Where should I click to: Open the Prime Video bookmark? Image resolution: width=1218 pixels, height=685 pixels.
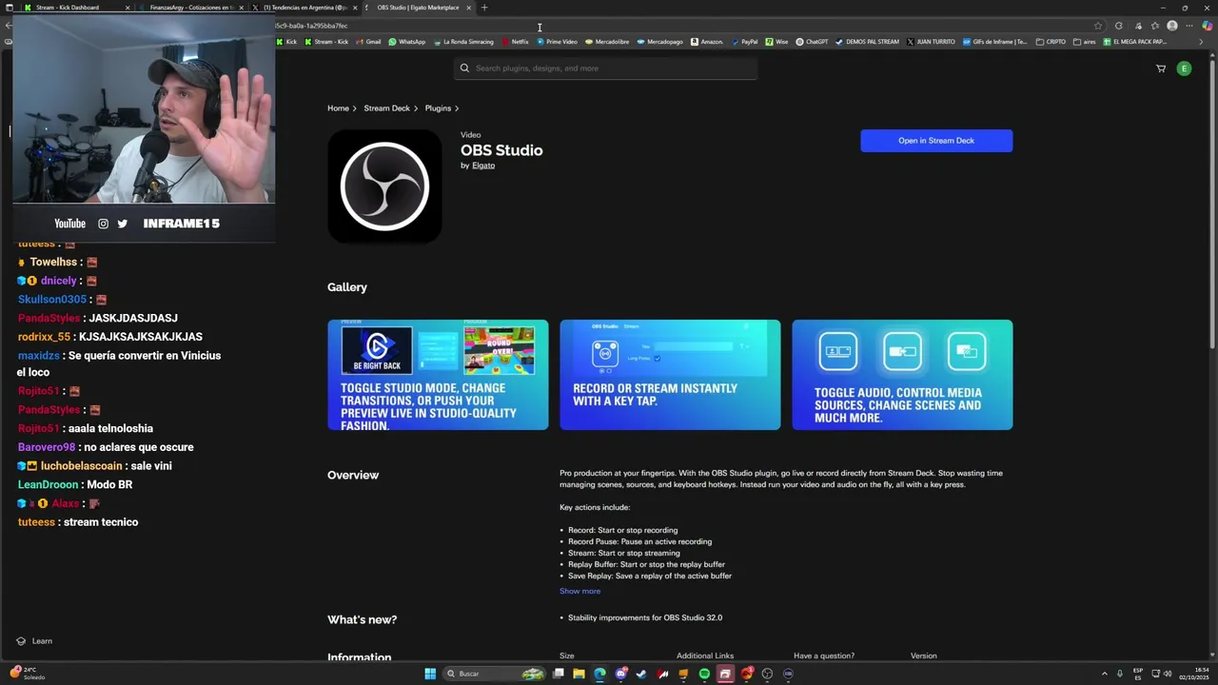557,42
